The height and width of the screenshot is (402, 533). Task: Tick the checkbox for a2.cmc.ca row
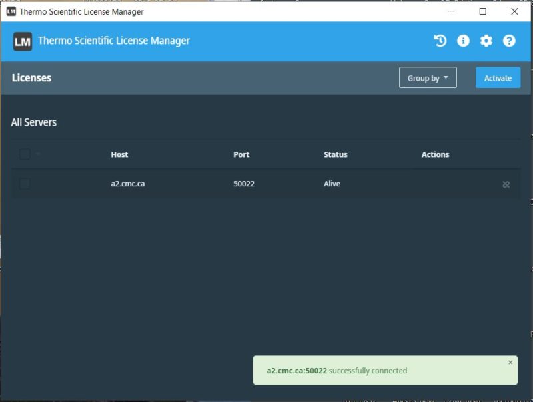click(x=25, y=184)
